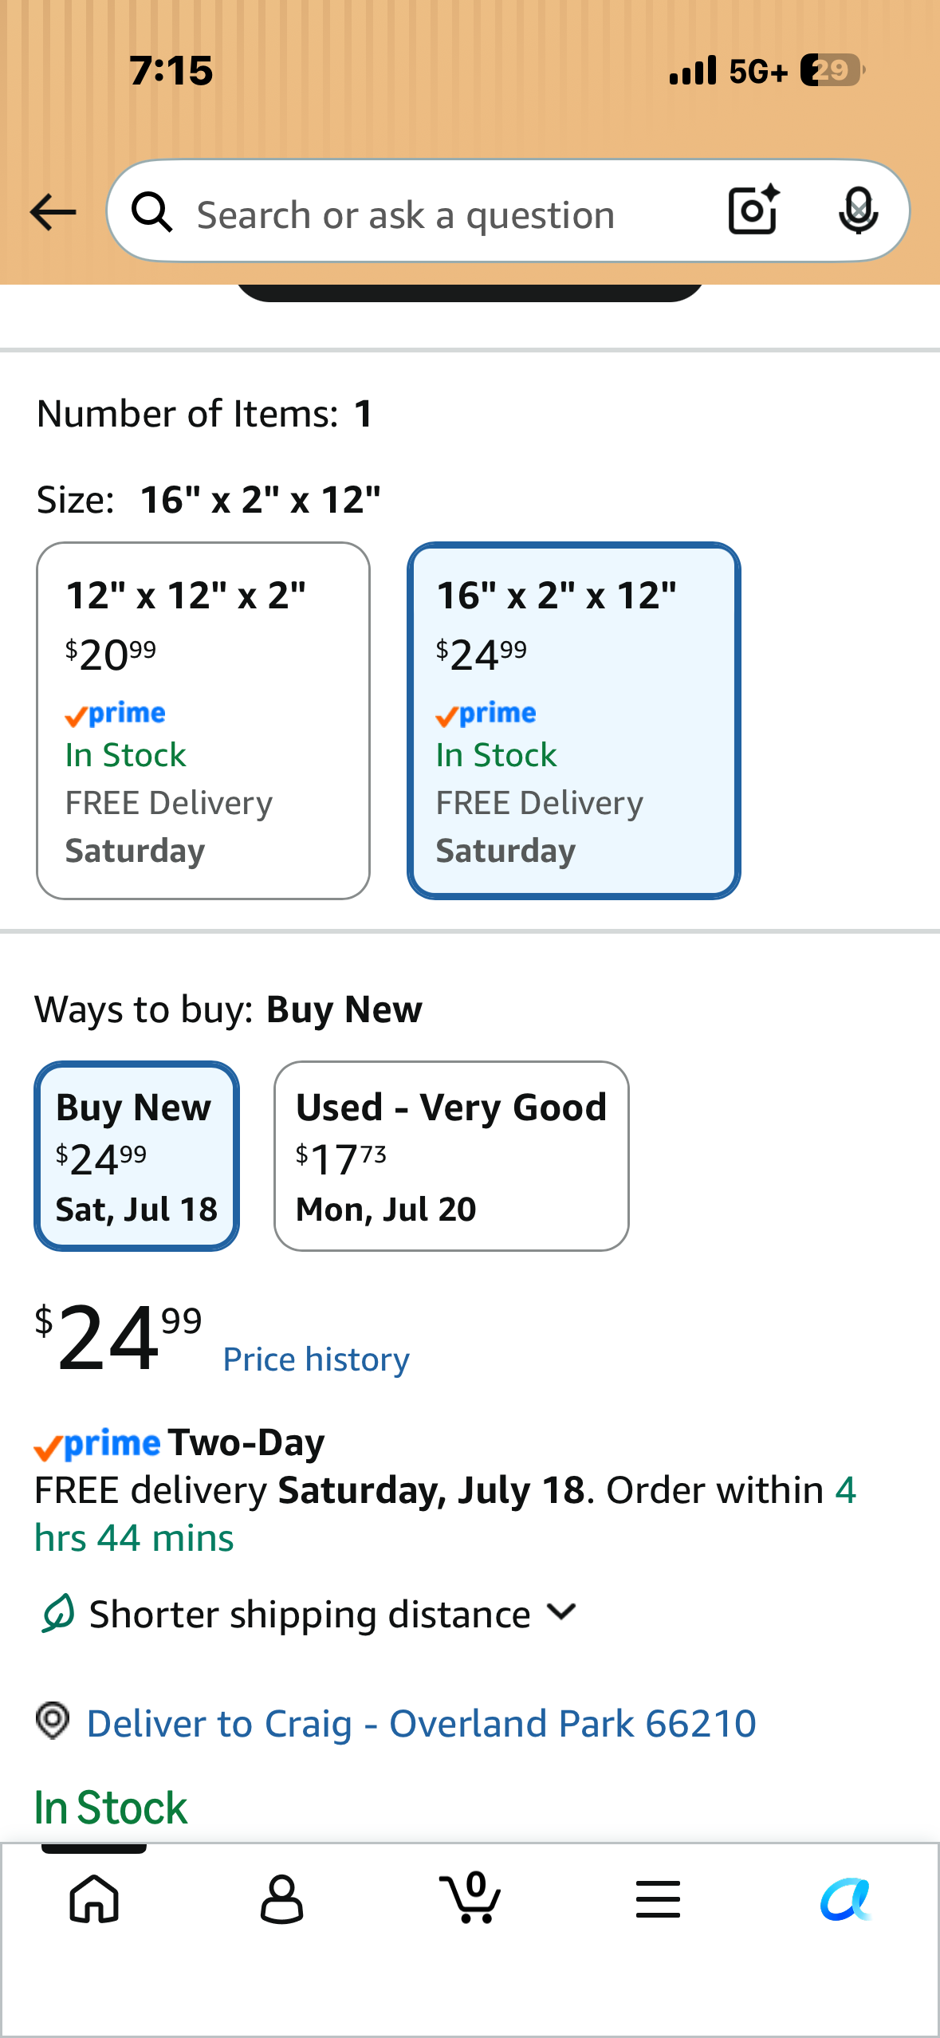Tap the back arrow icon

(x=53, y=212)
